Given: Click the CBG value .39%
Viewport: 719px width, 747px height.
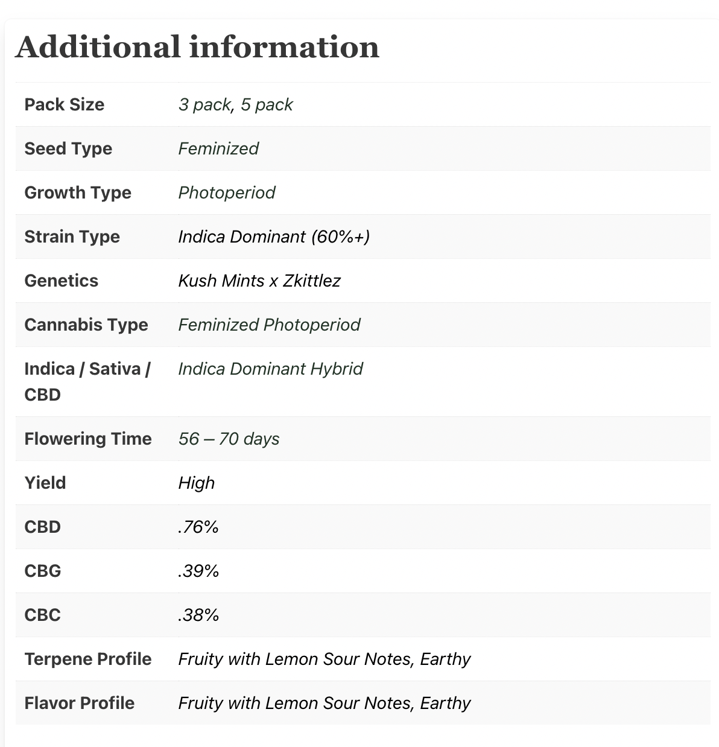Looking at the screenshot, I should click(x=198, y=571).
